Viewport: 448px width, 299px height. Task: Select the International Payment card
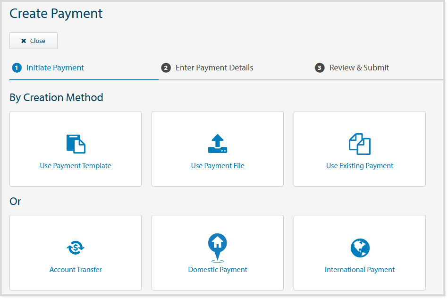point(360,253)
